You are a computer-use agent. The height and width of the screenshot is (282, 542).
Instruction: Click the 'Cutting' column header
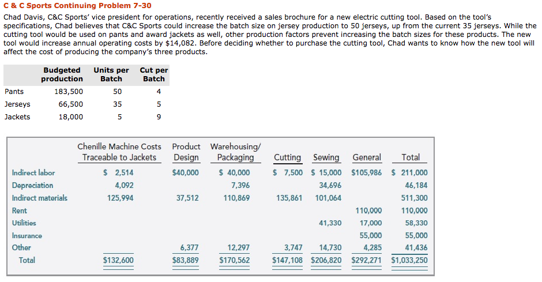point(288,157)
